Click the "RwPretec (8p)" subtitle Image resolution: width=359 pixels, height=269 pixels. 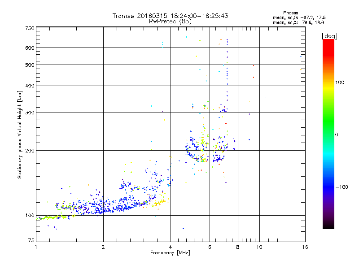point(170,22)
